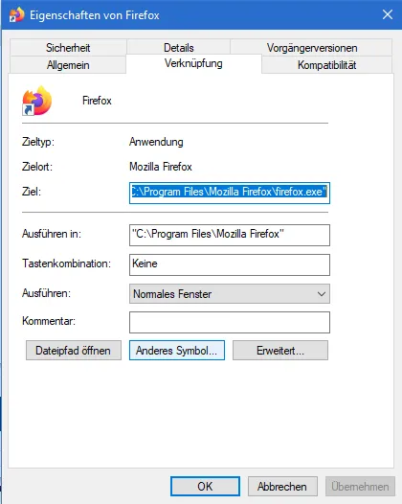Click the dropdown arrow of Ausführen combo box

[321, 294]
